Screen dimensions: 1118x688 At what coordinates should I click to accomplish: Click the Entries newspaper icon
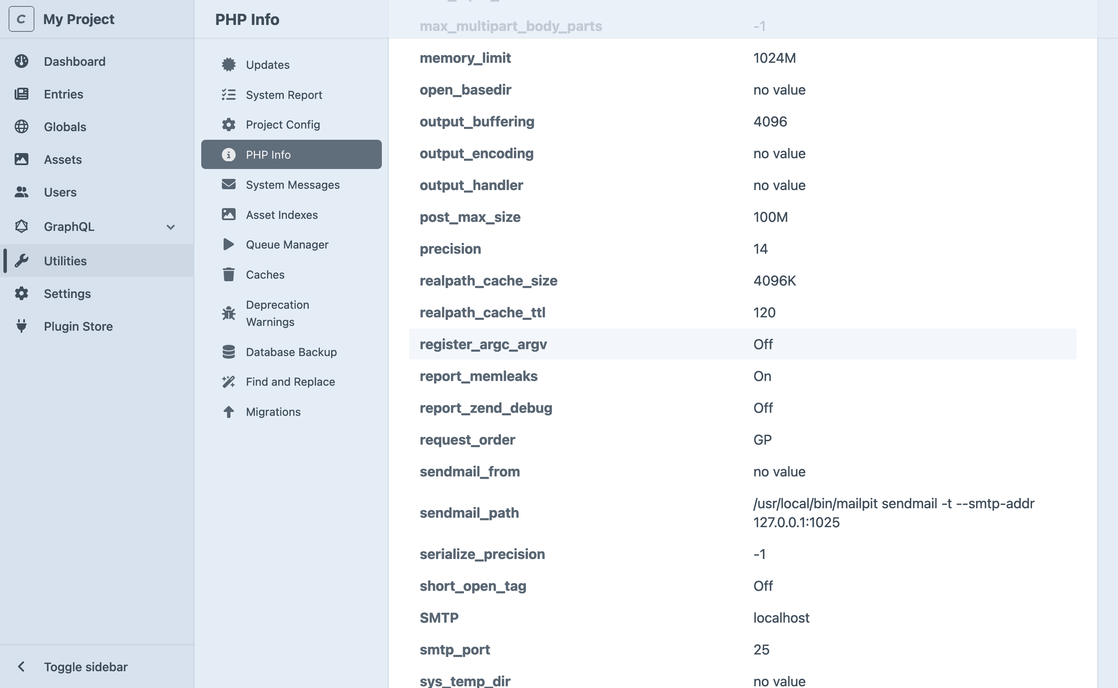(x=21, y=94)
